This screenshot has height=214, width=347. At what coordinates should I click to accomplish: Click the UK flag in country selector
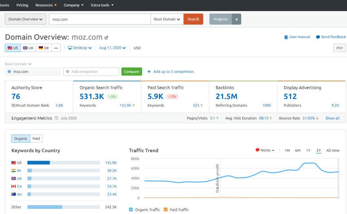[25, 48]
